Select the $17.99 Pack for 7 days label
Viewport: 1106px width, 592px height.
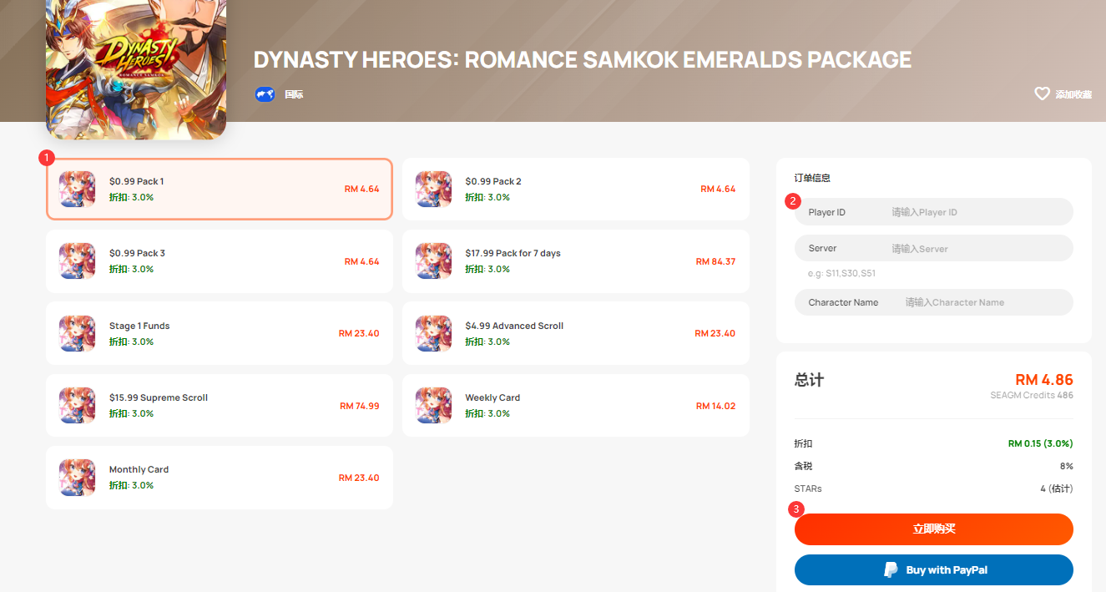[x=513, y=253]
